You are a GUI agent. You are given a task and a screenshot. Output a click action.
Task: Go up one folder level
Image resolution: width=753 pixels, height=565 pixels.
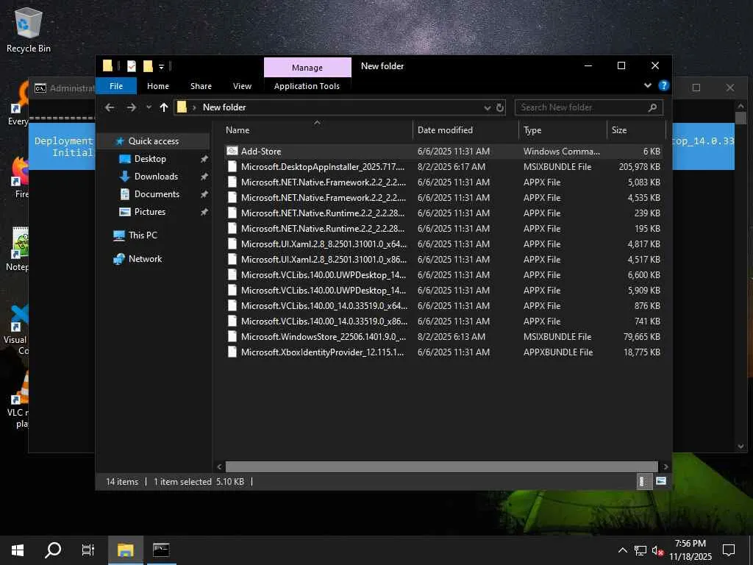click(x=164, y=107)
